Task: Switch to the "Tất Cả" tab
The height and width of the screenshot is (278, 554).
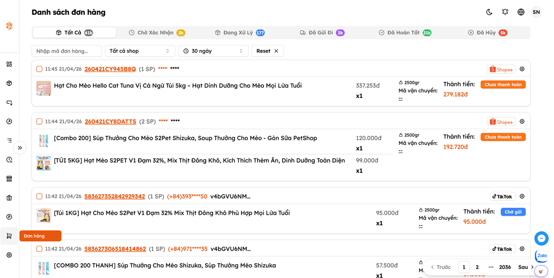Action: point(74,33)
